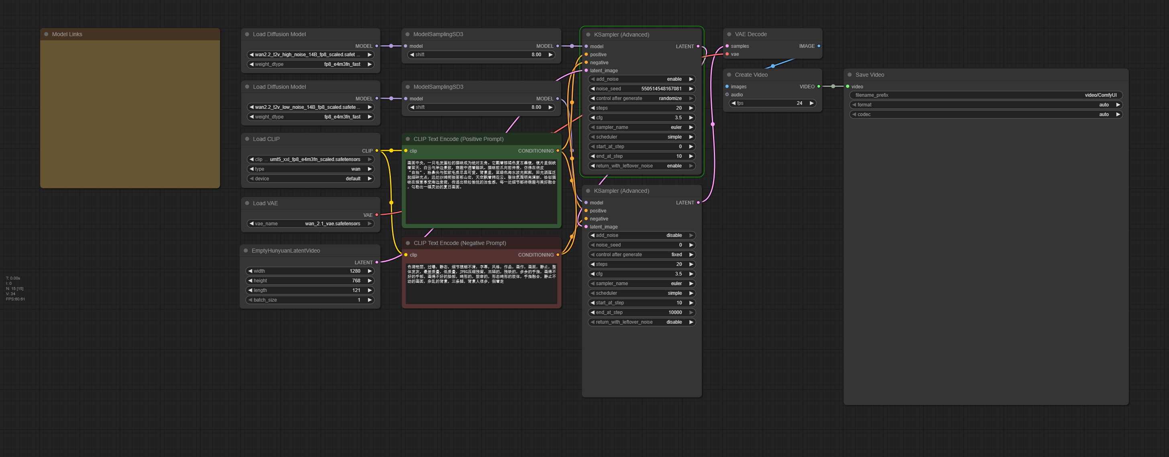Collapse the CLIP Text Encode (Negative Prompt) node dot
Screen dimensions: 1169x457
407,243
